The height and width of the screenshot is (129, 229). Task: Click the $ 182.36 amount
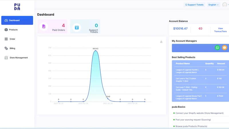(x=220, y=87)
